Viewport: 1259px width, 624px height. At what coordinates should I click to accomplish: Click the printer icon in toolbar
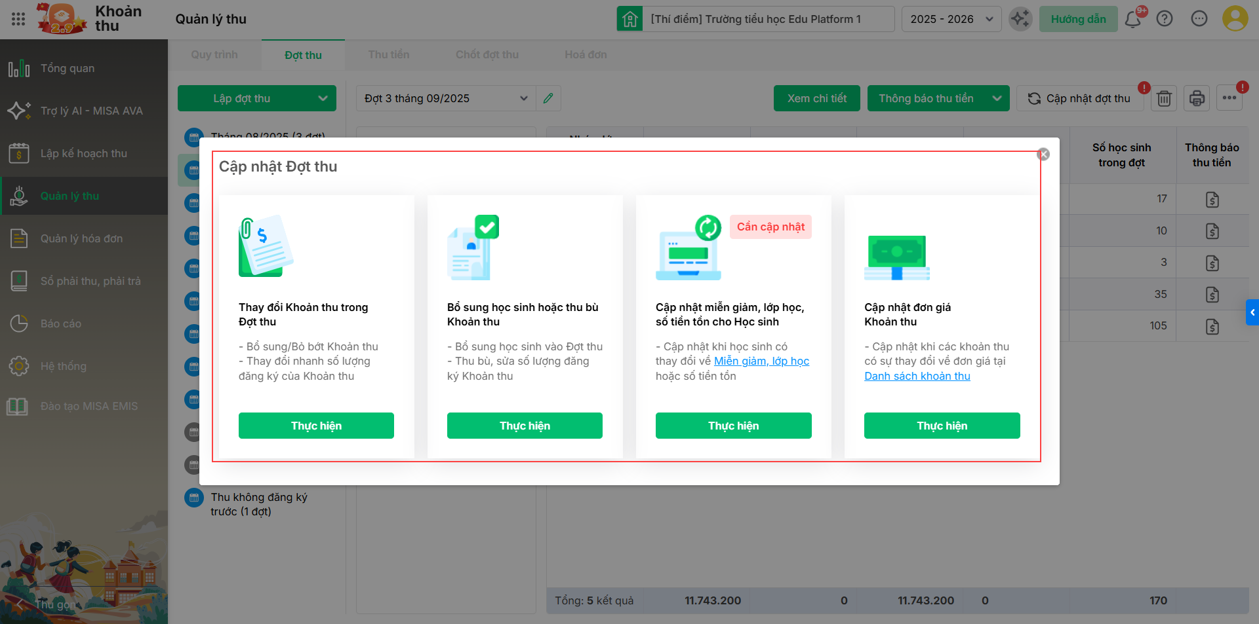click(1197, 98)
